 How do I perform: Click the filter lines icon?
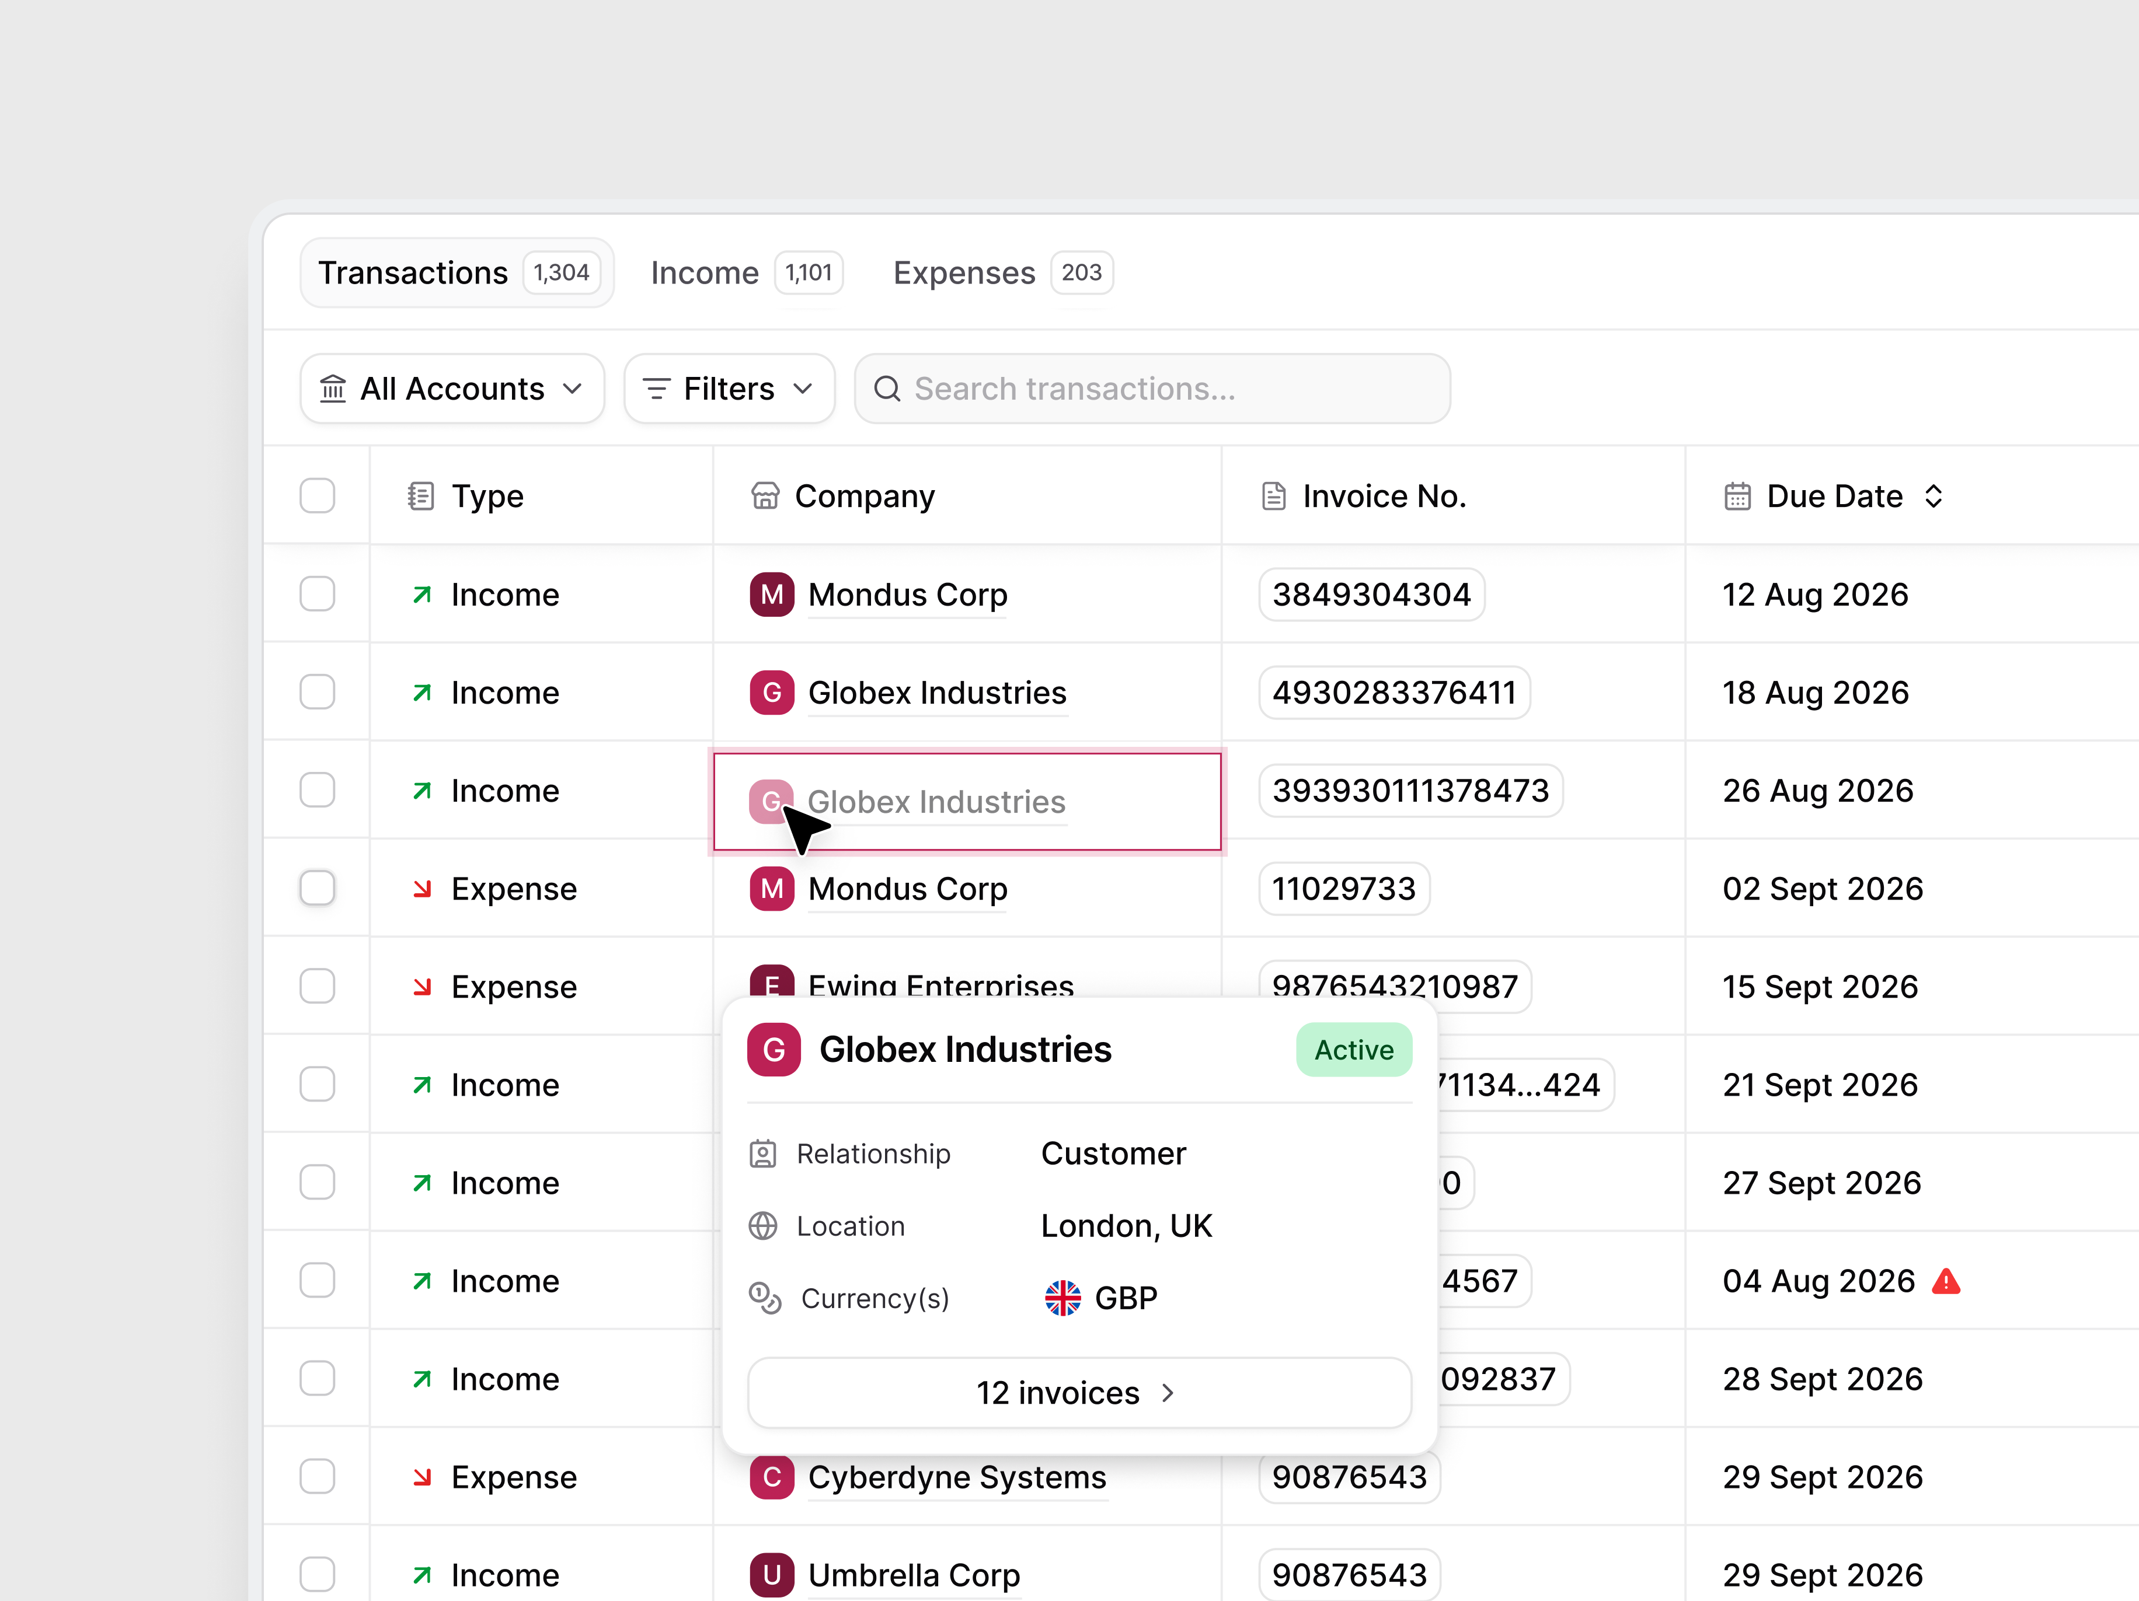point(657,389)
